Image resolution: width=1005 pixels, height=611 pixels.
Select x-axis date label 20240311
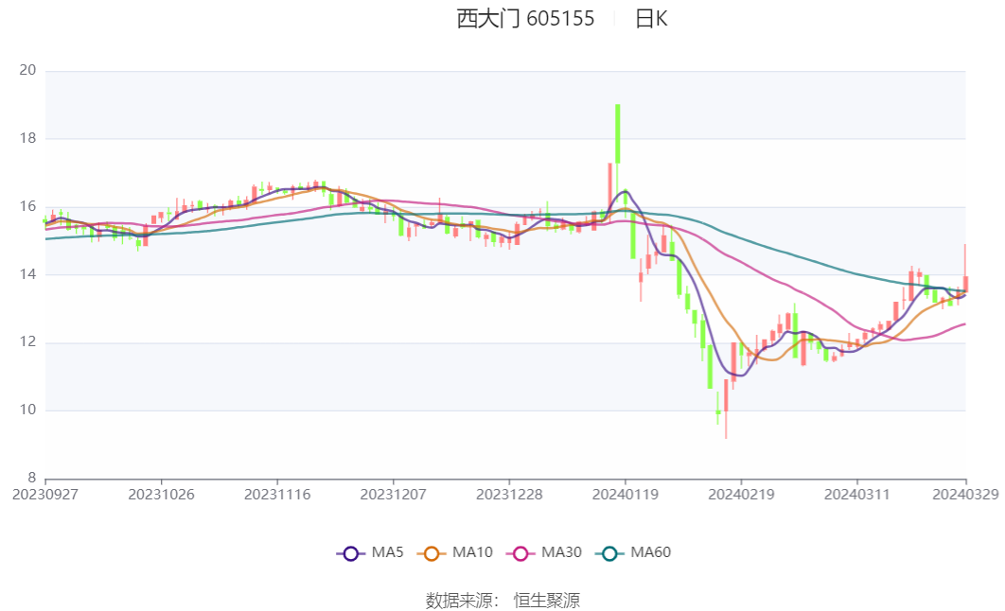pos(857,495)
